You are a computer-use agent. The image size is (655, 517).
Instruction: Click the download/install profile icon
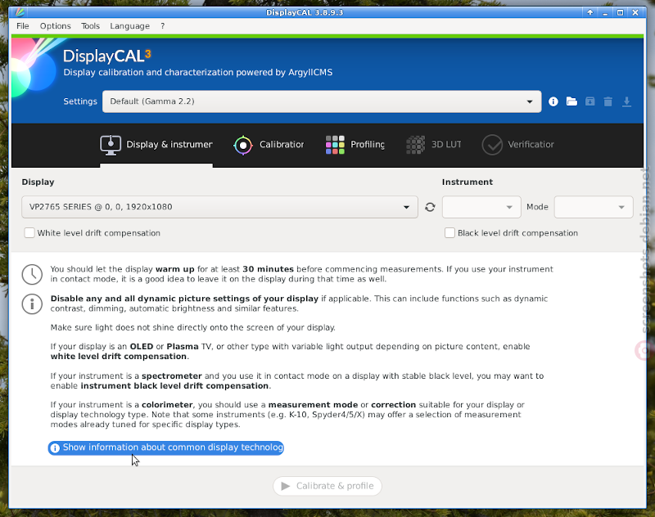click(x=626, y=101)
